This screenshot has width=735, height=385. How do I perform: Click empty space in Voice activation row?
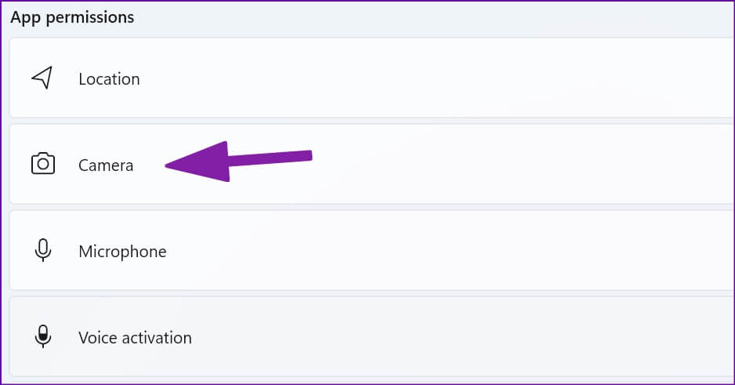coord(470,337)
